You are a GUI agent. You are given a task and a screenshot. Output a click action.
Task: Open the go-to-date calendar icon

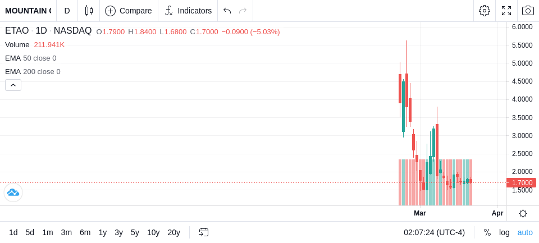coord(203,232)
